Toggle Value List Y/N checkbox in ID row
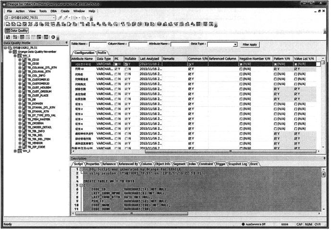This screenshot has height=230, width=332. 295,69
